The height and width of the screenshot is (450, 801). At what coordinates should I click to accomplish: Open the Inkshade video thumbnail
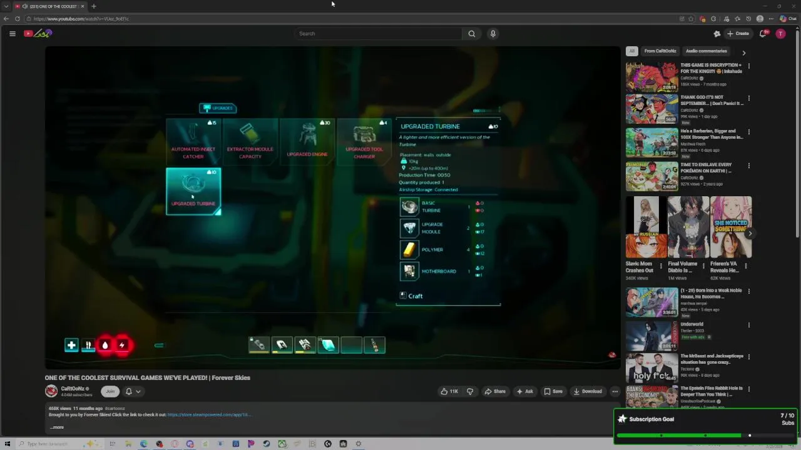click(x=651, y=76)
